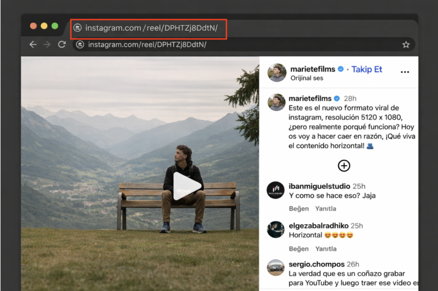Bookmark this page with the star icon

(406, 45)
